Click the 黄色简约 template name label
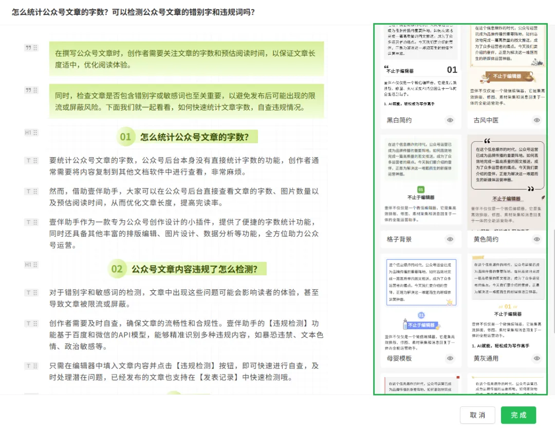The height and width of the screenshot is (432, 555). click(x=486, y=239)
